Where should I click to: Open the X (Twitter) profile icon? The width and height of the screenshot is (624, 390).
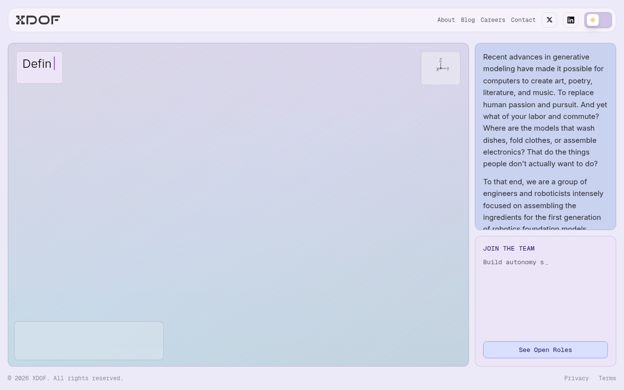click(549, 20)
